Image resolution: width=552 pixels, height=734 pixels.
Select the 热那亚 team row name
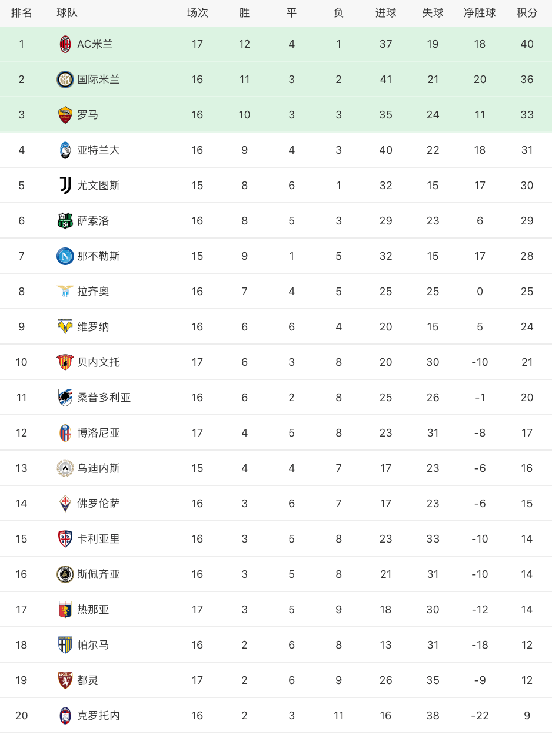click(x=94, y=610)
